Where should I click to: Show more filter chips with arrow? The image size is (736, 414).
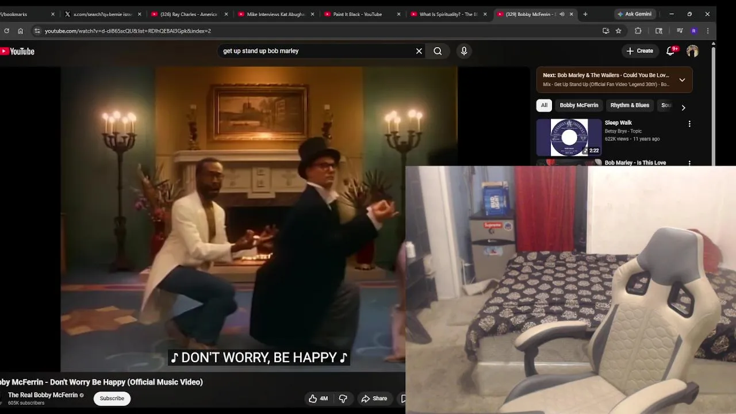coord(683,108)
